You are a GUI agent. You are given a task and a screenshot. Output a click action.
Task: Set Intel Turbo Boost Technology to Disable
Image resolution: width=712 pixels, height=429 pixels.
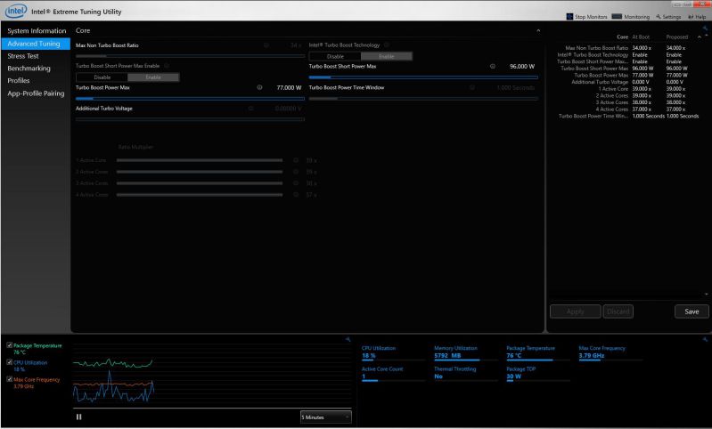tap(335, 56)
